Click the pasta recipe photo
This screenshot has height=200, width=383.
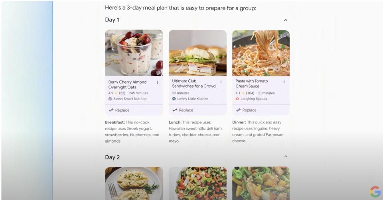point(261,53)
